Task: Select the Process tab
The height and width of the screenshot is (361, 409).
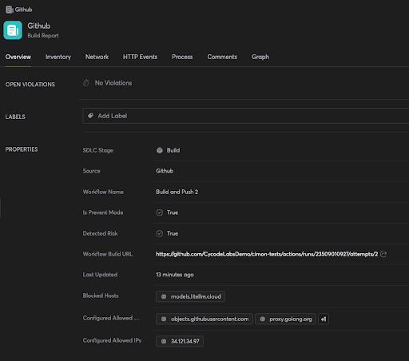Action: coord(182,57)
